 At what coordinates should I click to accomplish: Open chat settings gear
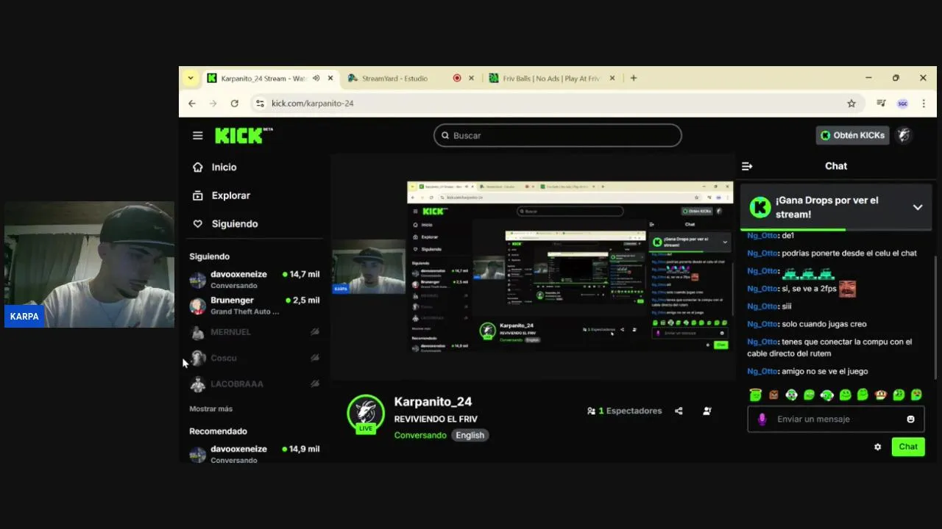[x=877, y=447]
